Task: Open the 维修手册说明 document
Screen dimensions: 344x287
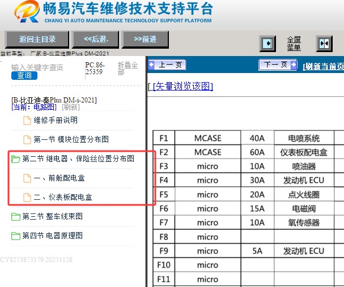Action: click(x=56, y=120)
